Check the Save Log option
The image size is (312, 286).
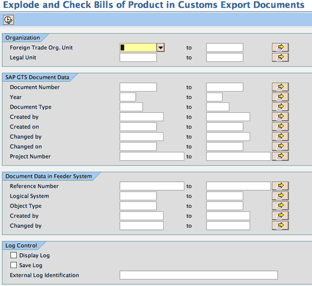pyautogui.click(x=14, y=265)
